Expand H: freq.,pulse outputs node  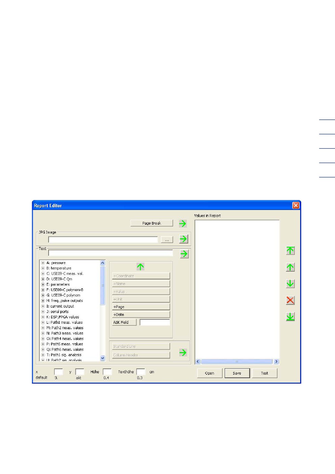click(43, 301)
